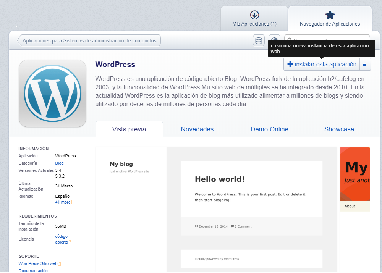Image resolution: width=382 pixels, height=273 pixels.
Task: Click the version value '5.3.2'
Action: [x=60, y=176]
